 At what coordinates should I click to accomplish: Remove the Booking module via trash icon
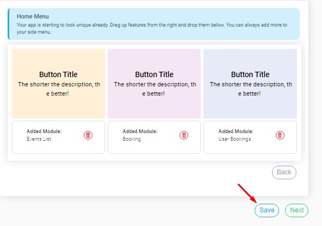click(x=184, y=135)
